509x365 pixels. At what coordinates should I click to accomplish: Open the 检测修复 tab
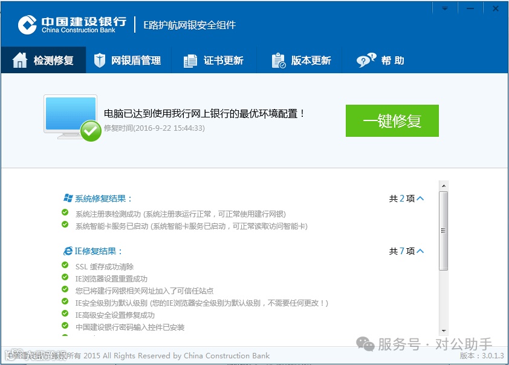(x=43, y=60)
